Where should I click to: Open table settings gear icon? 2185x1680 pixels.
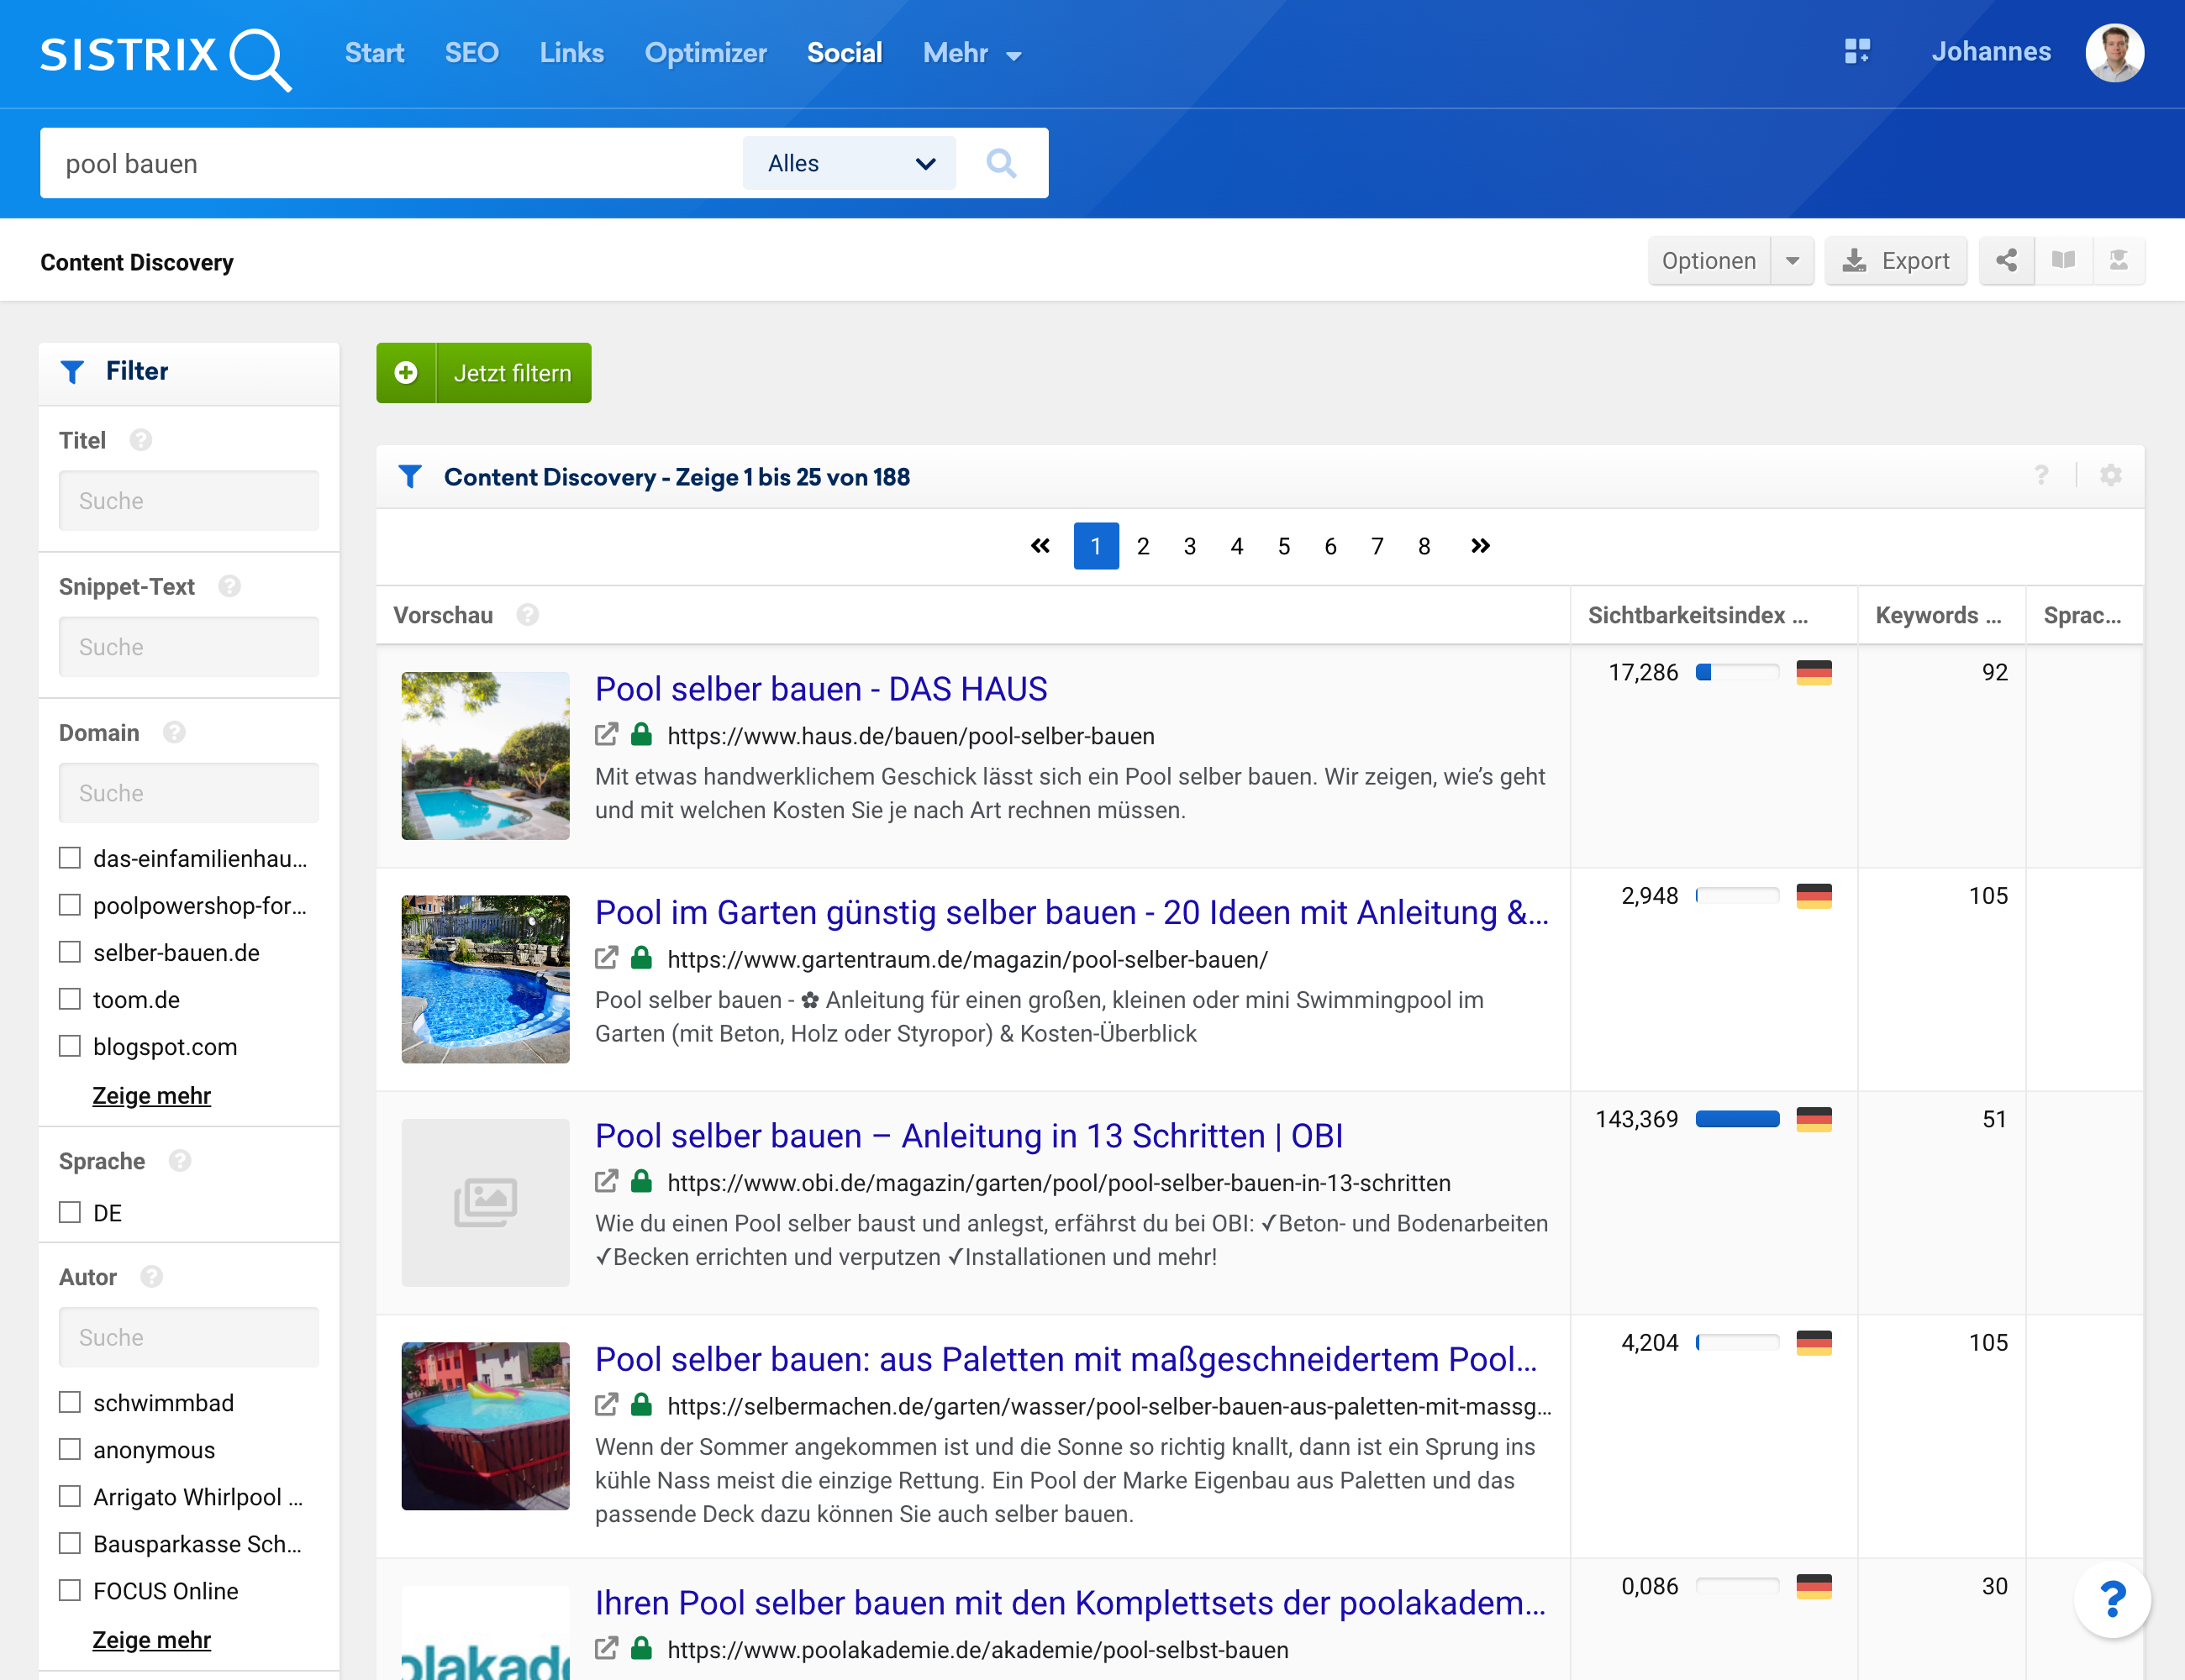pyautogui.click(x=2111, y=476)
